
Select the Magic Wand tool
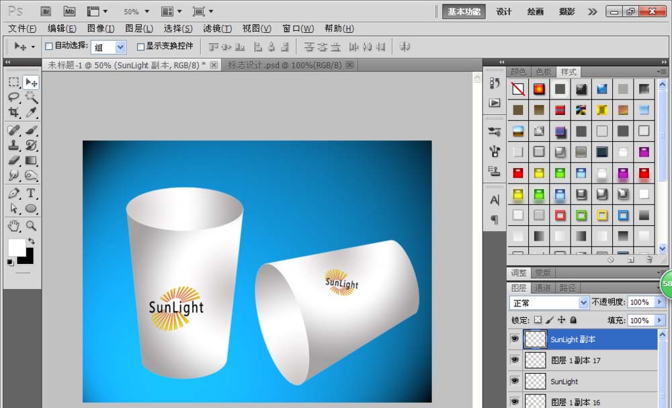point(31,97)
